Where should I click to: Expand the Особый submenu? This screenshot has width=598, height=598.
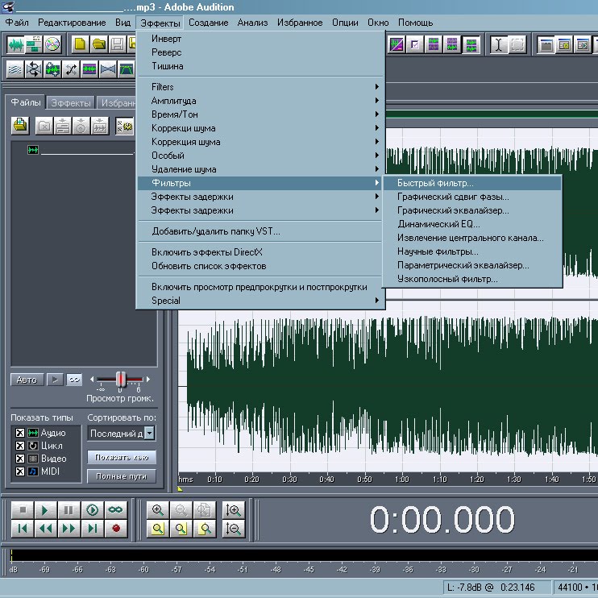pyautogui.click(x=260, y=156)
